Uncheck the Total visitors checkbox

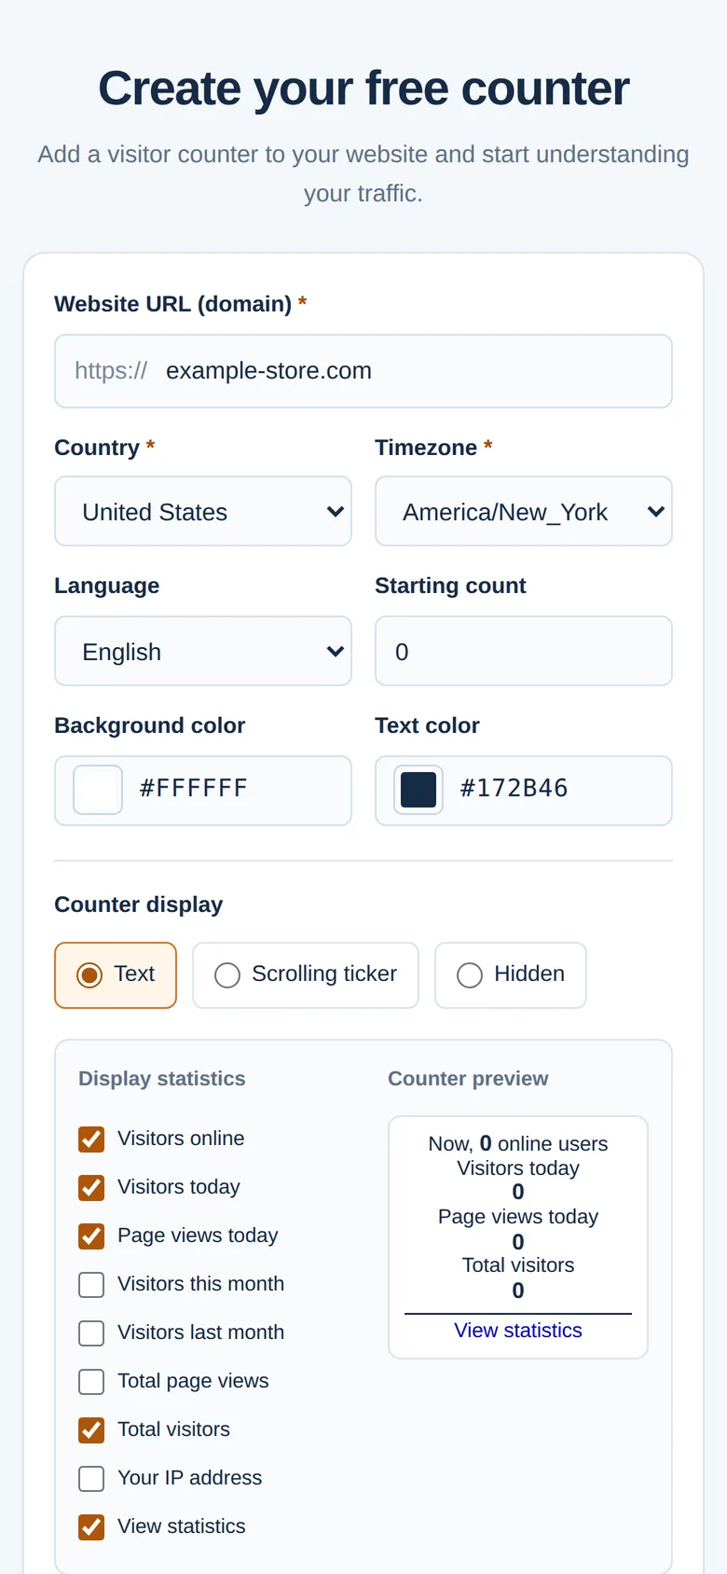[x=91, y=1430]
